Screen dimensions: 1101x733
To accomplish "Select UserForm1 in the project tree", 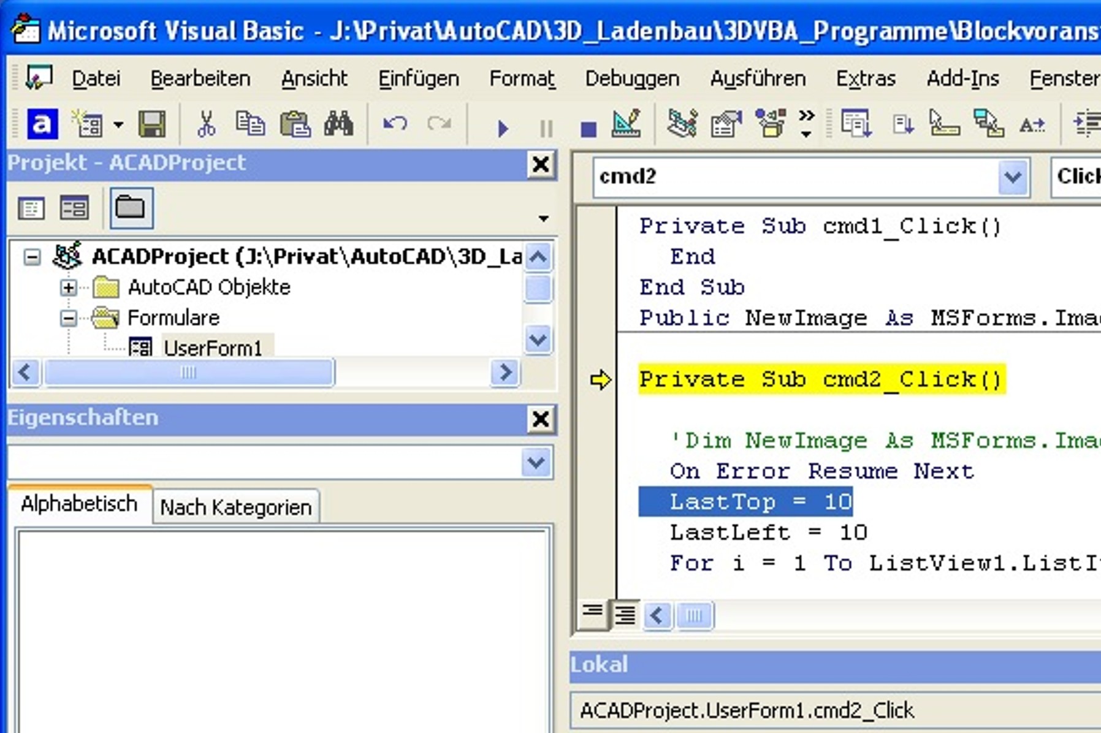I will [x=212, y=348].
